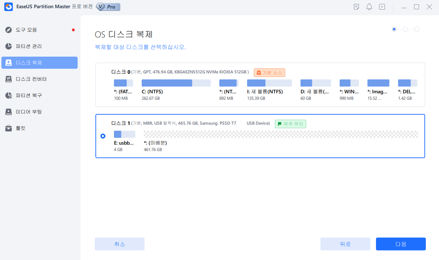The image size is (439, 260).
Task: Click the 디스크 1 title text
Action: (x=121, y=123)
